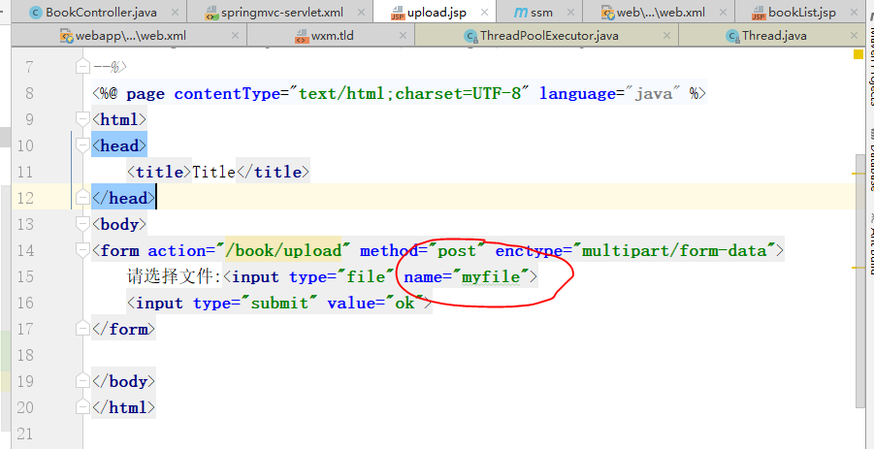Click the springmvc-servlet.xml file icon
The image size is (874, 449).
(x=212, y=13)
